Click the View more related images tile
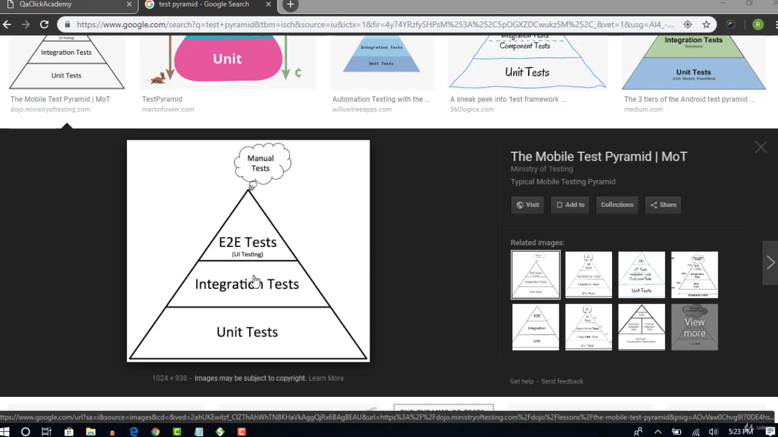This screenshot has height=437, width=778. click(x=694, y=327)
